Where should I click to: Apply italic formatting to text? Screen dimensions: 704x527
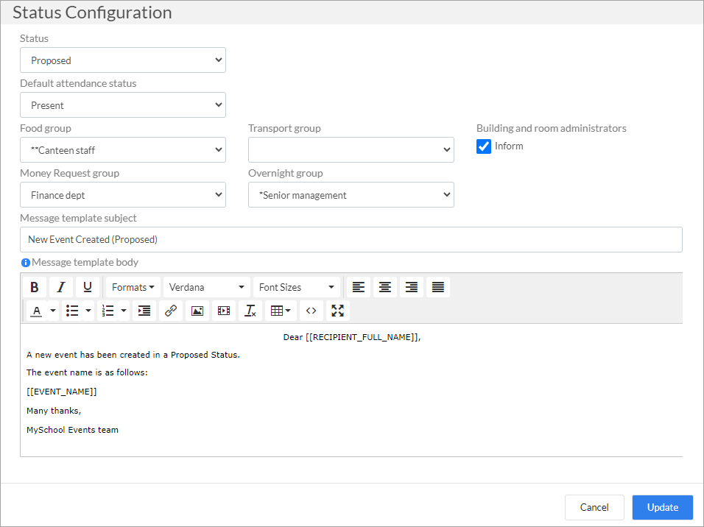[61, 287]
